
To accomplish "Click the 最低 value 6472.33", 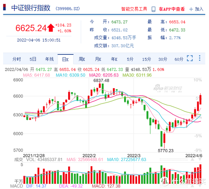I will pos(177,30).
